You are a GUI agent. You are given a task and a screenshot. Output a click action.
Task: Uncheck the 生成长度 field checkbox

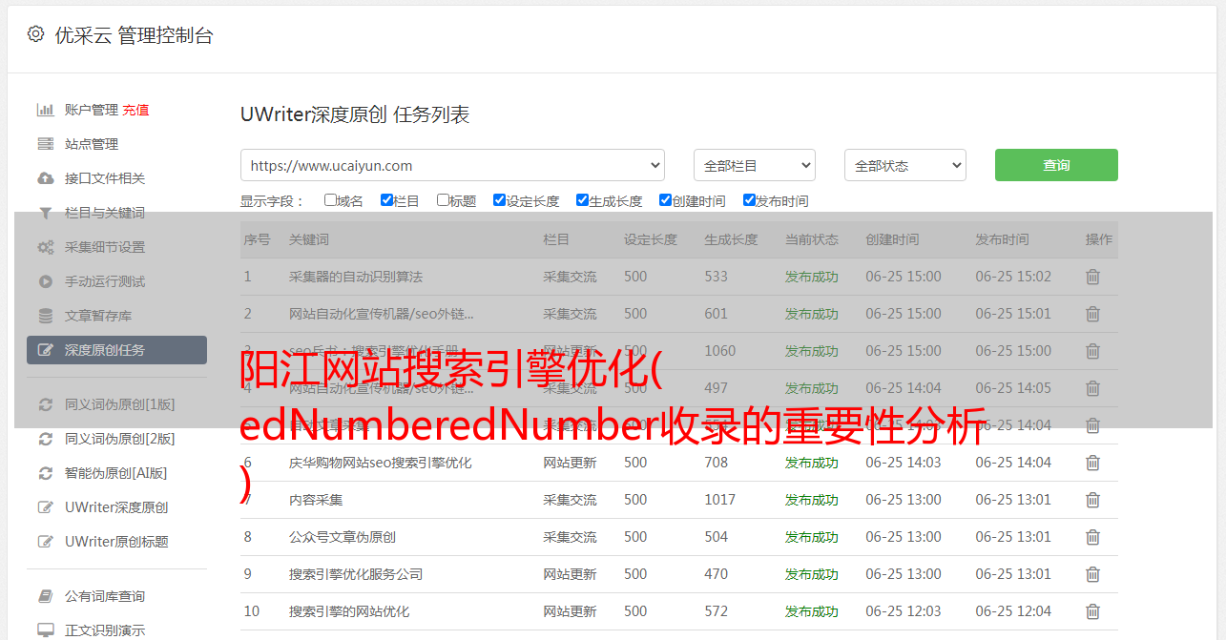582,200
